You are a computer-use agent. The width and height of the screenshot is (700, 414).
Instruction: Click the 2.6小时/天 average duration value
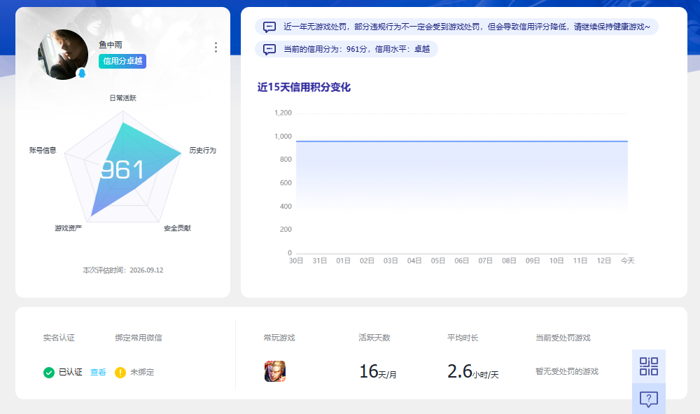(x=472, y=371)
